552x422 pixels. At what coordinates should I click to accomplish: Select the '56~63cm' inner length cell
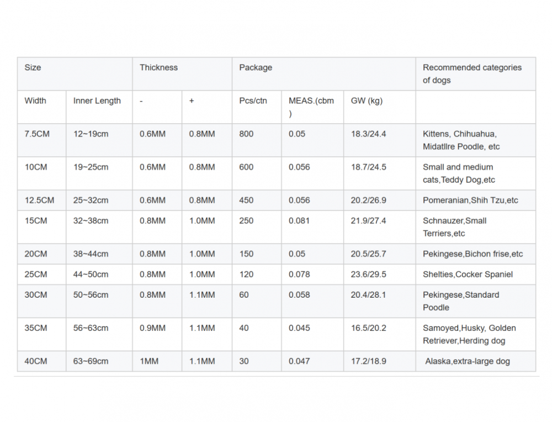(99, 334)
